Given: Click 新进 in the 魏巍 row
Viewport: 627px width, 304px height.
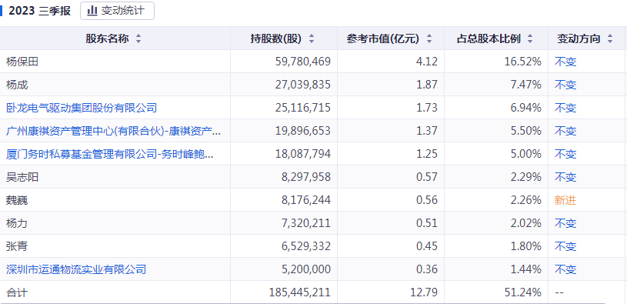Looking at the screenshot, I should (565, 200).
